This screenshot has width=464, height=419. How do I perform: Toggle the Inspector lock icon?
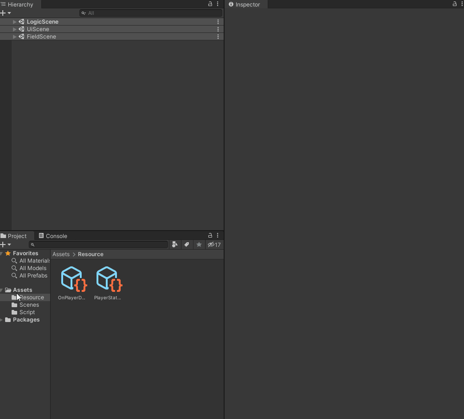tap(454, 4)
